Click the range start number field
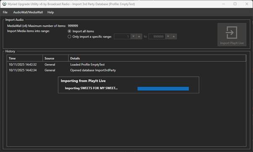 click(122, 37)
